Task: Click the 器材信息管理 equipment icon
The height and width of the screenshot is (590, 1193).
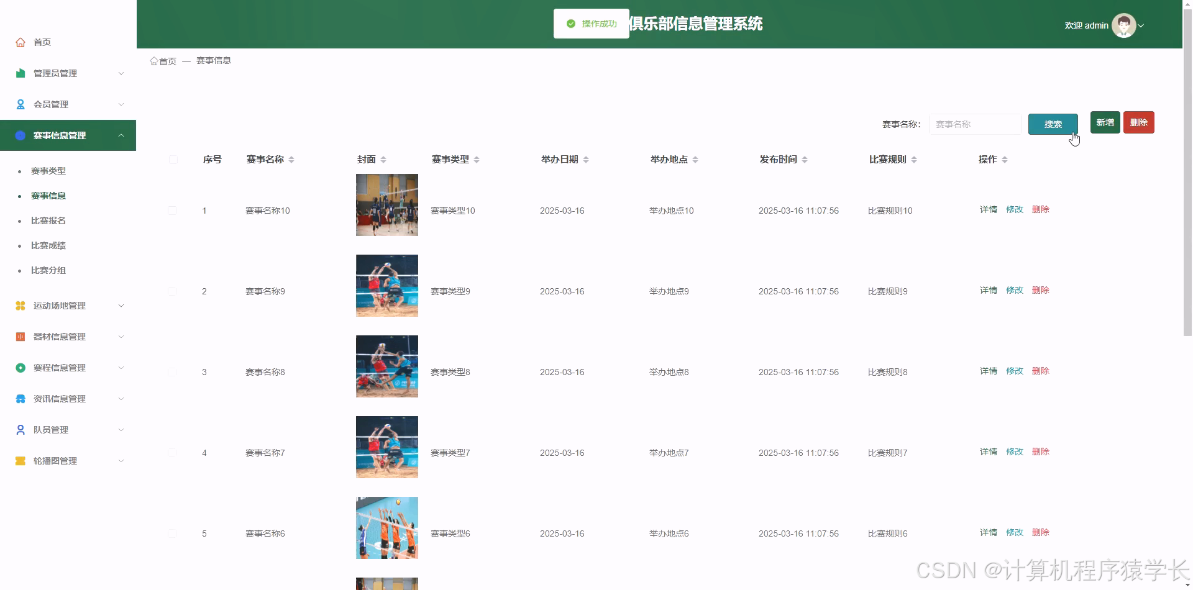Action: [21, 336]
